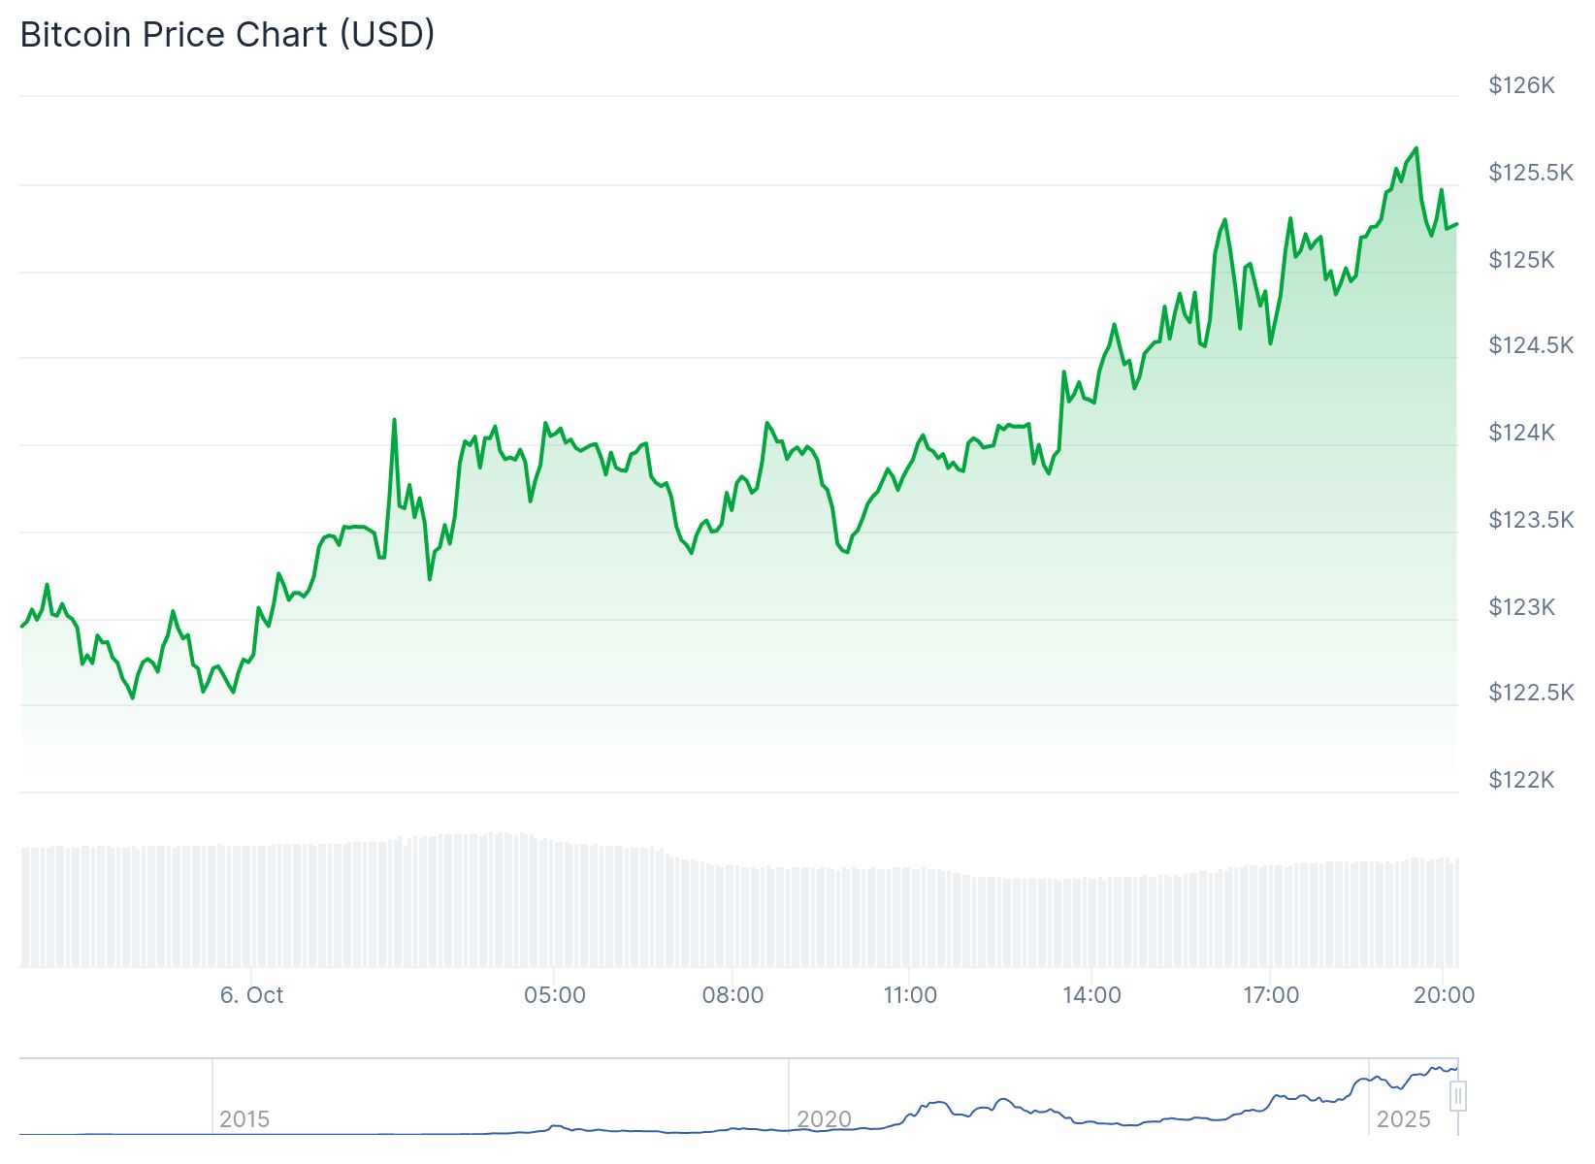Click the $126K price axis label

[x=1521, y=85]
